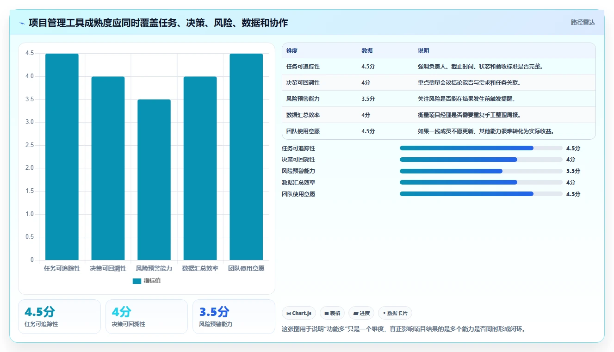614x352 pixels.
Task: Click the 风险预警能力 bar in chart
Action: click(154, 179)
